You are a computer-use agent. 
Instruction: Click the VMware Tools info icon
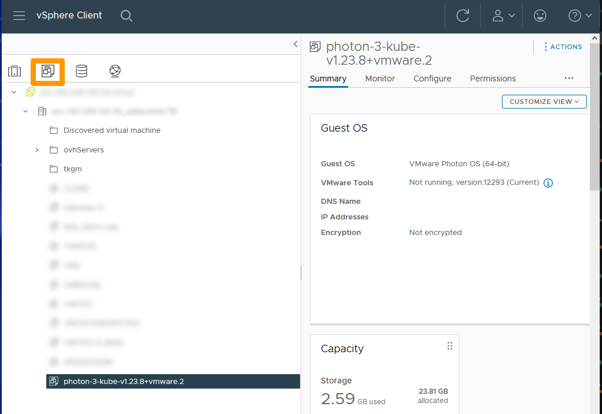(x=548, y=183)
